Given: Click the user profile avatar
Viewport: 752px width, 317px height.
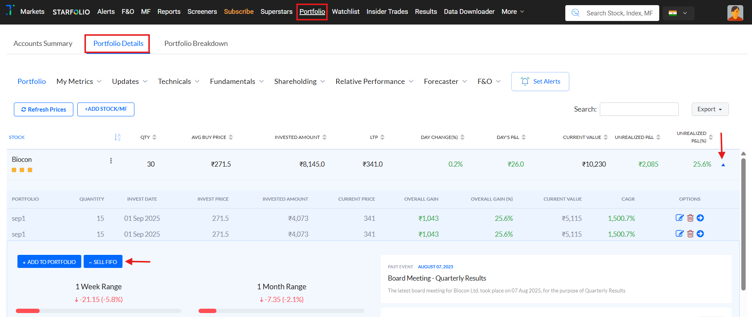Looking at the screenshot, I should (735, 13).
